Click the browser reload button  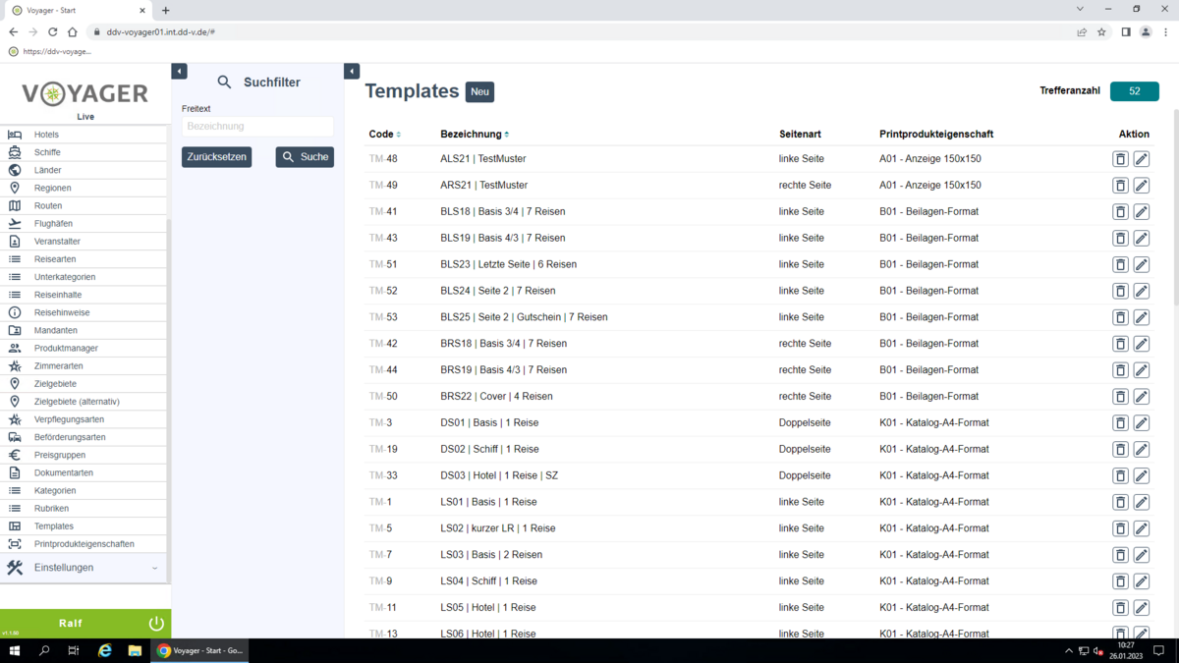[x=52, y=31]
